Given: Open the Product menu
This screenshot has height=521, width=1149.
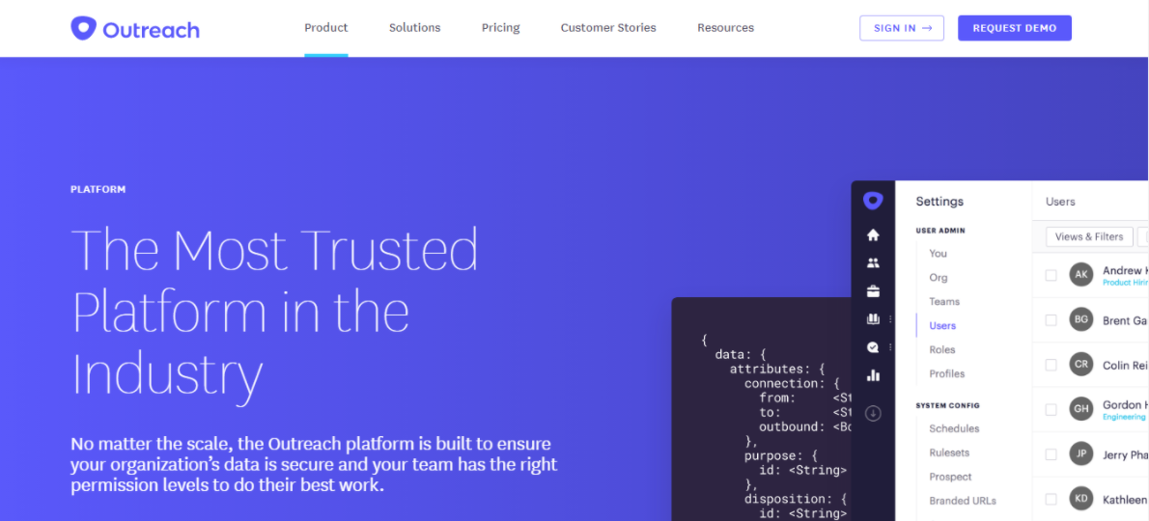Looking at the screenshot, I should (326, 28).
